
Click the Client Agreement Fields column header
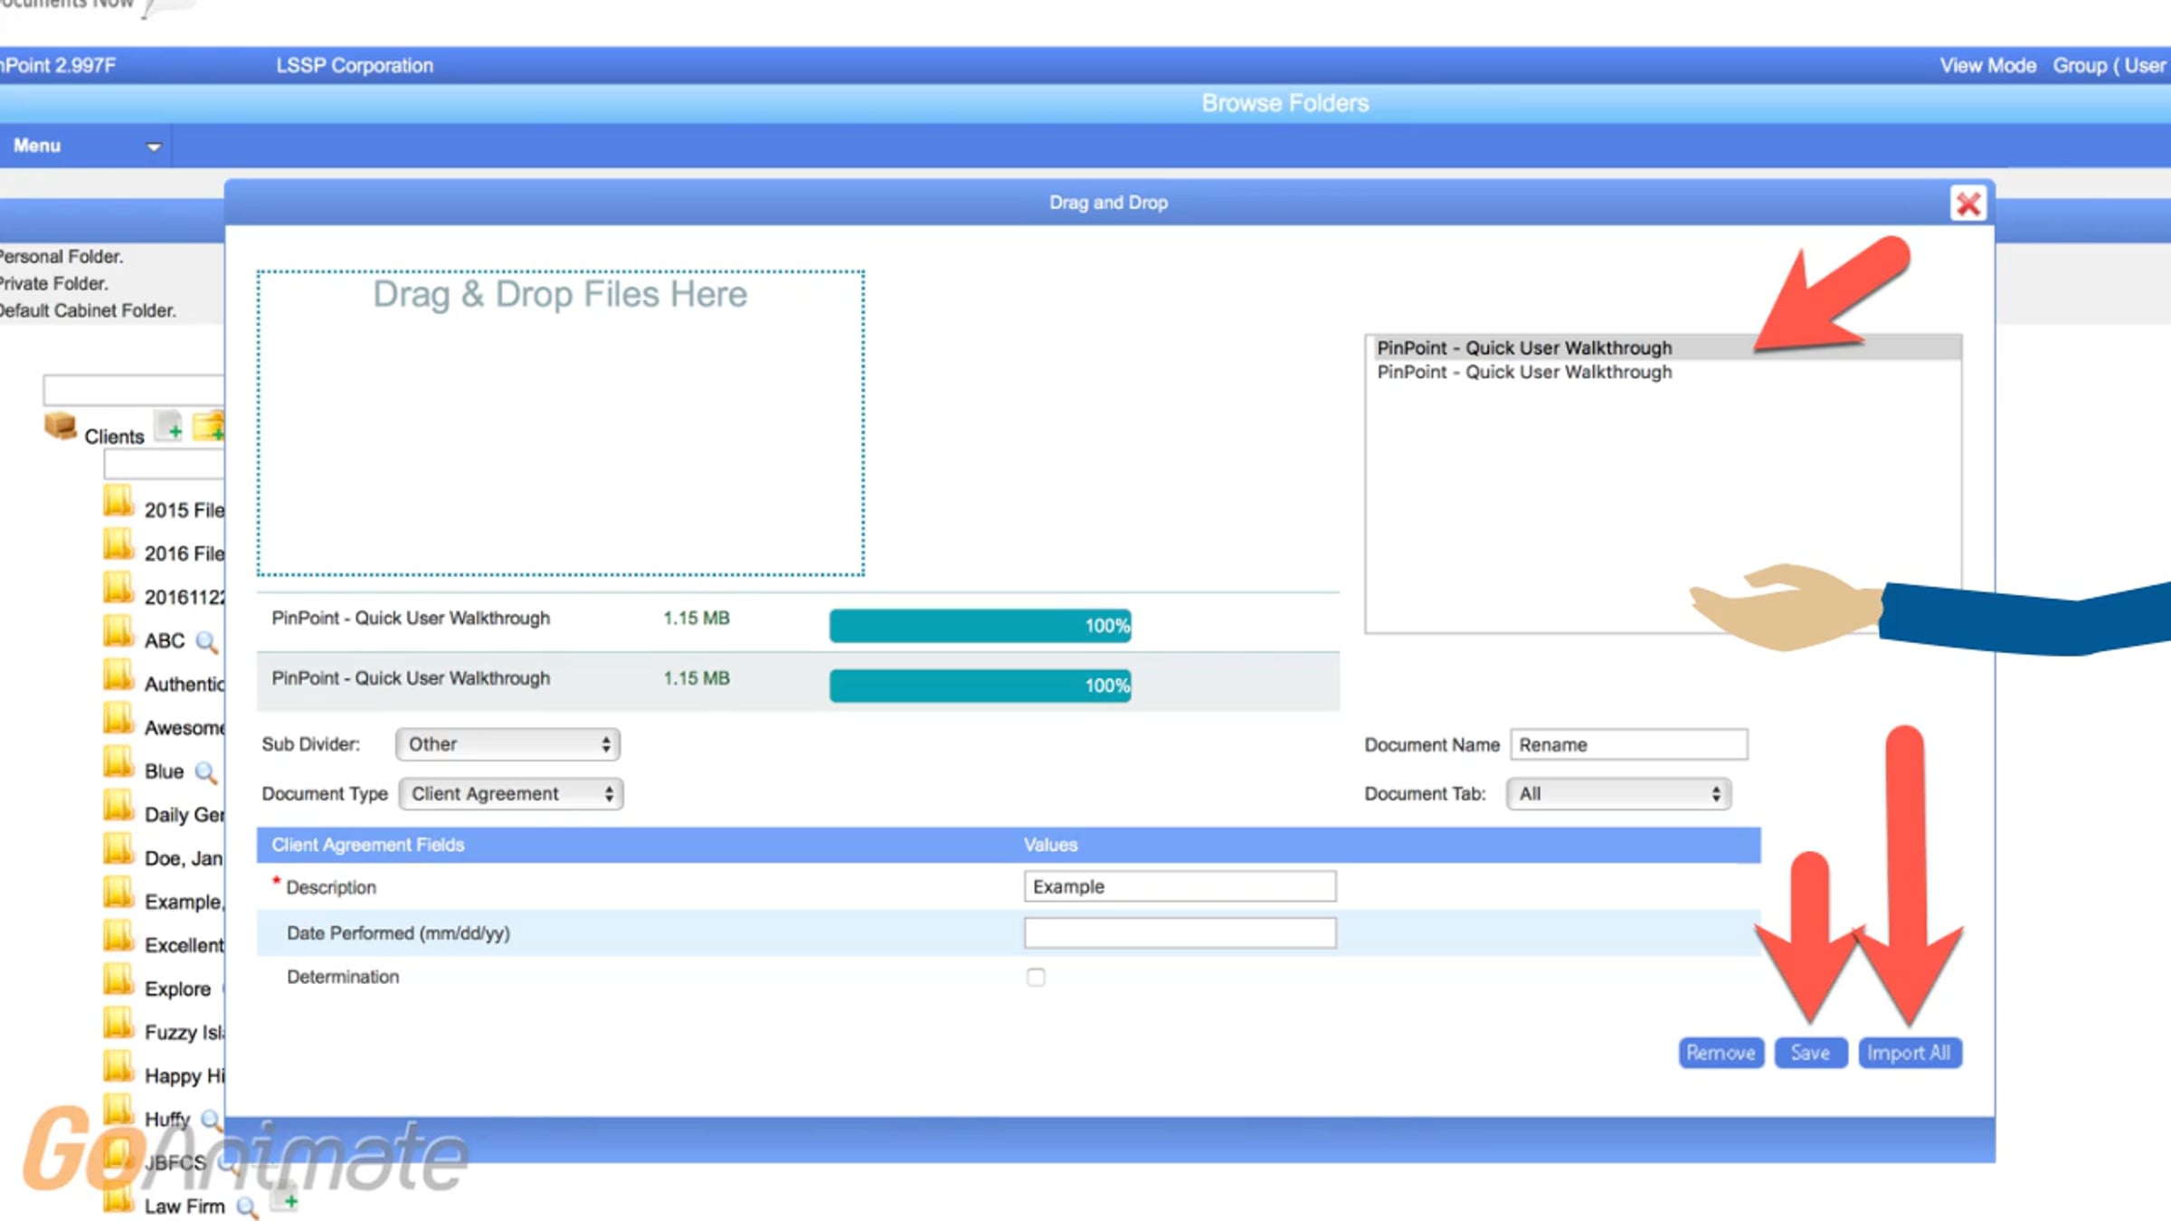pyautogui.click(x=368, y=845)
